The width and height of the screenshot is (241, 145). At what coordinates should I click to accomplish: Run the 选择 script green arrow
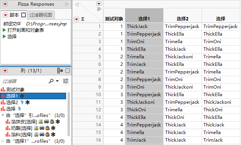click(x=4, y=36)
